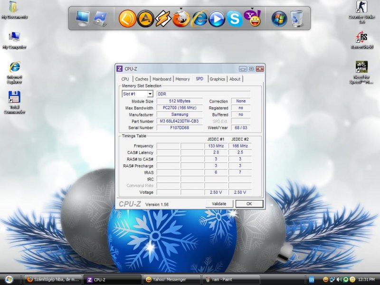Screen dimensions: 380x285
Task: Click the CPU-Z title bar logo icon
Action: pyautogui.click(x=120, y=69)
